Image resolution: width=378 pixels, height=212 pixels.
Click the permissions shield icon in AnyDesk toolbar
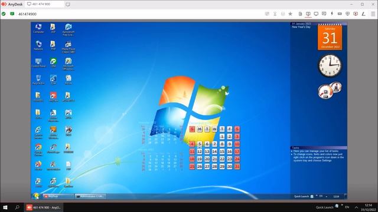348,14
